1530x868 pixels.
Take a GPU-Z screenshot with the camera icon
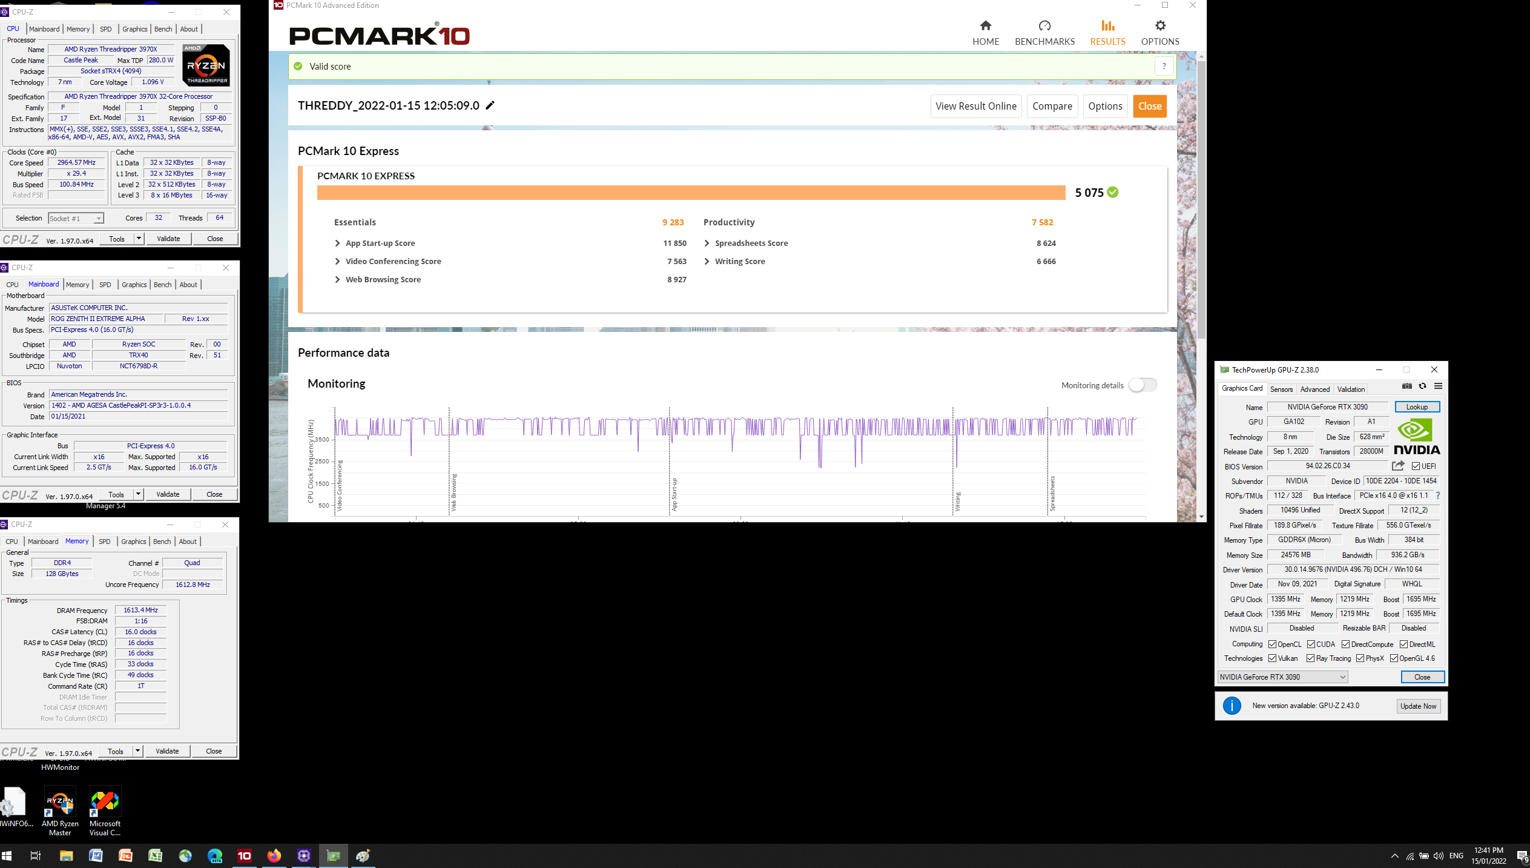[x=1407, y=386]
